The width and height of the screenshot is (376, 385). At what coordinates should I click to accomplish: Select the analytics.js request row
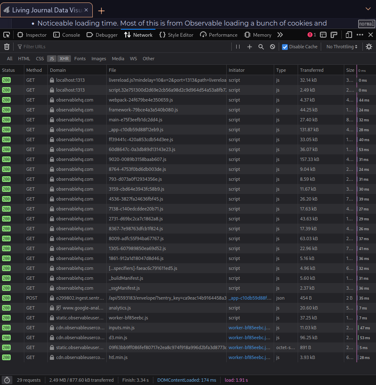188,308
